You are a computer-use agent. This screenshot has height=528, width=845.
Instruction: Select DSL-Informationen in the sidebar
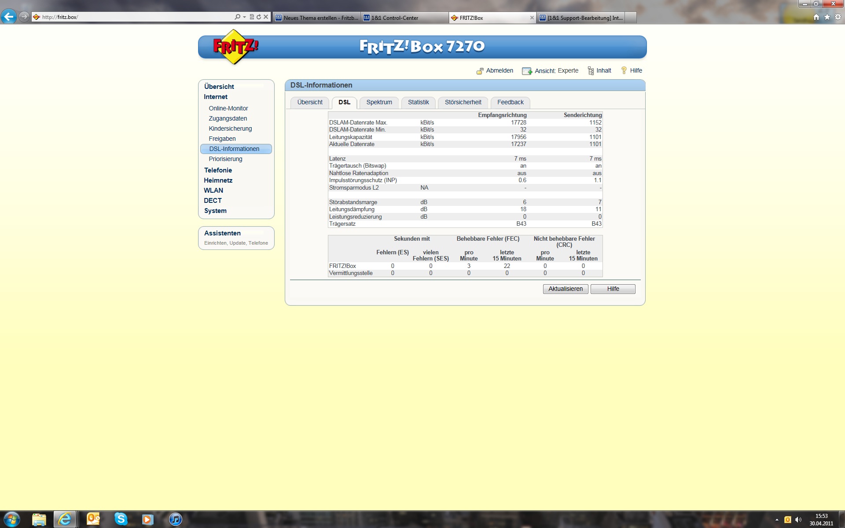pyautogui.click(x=236, y=149)
